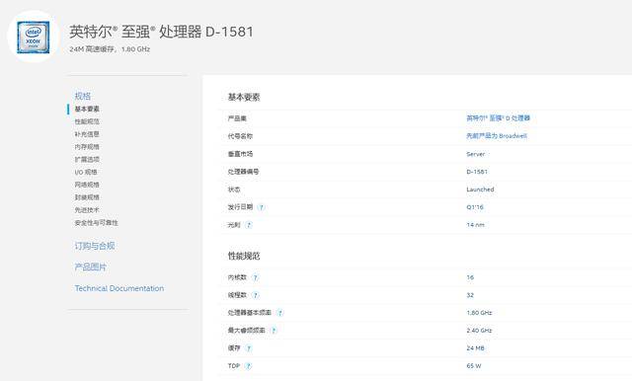Click the 垂直市场 row label
Viewport: 632px width, 381px height.
tap(240, 154)
